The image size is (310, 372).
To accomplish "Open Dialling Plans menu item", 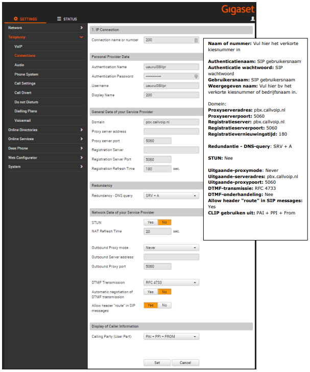I will click(26, 111).
